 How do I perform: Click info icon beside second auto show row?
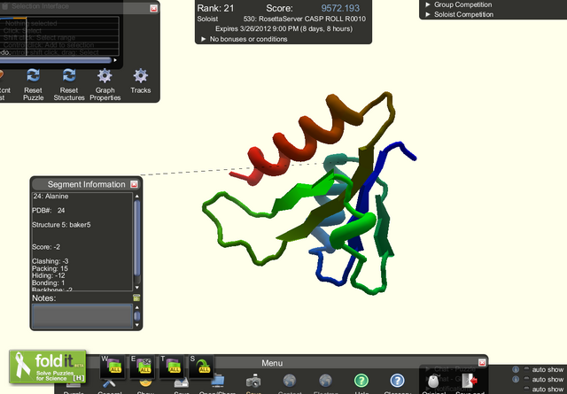tap(516, 379)
